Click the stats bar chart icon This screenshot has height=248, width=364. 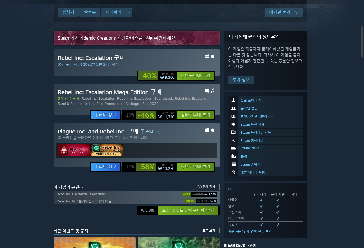pyautogui.click(x=233, y=156)
